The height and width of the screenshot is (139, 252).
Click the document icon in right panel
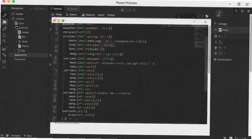point(216,36)
